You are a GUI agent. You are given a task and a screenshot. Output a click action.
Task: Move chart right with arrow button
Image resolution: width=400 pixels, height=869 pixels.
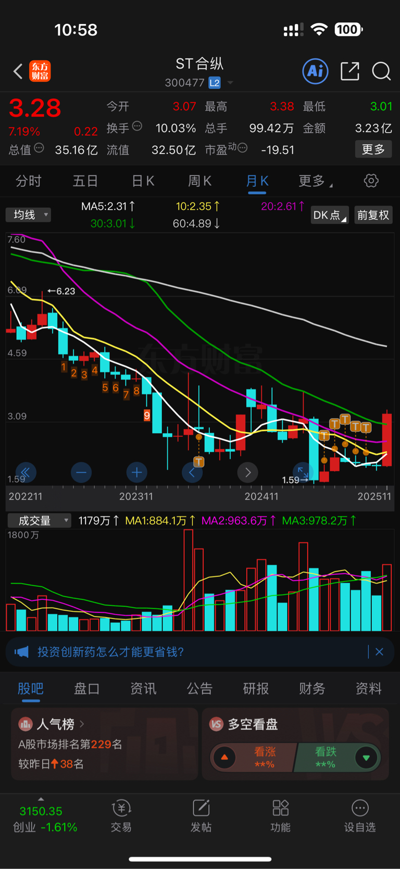click(248, 472)
